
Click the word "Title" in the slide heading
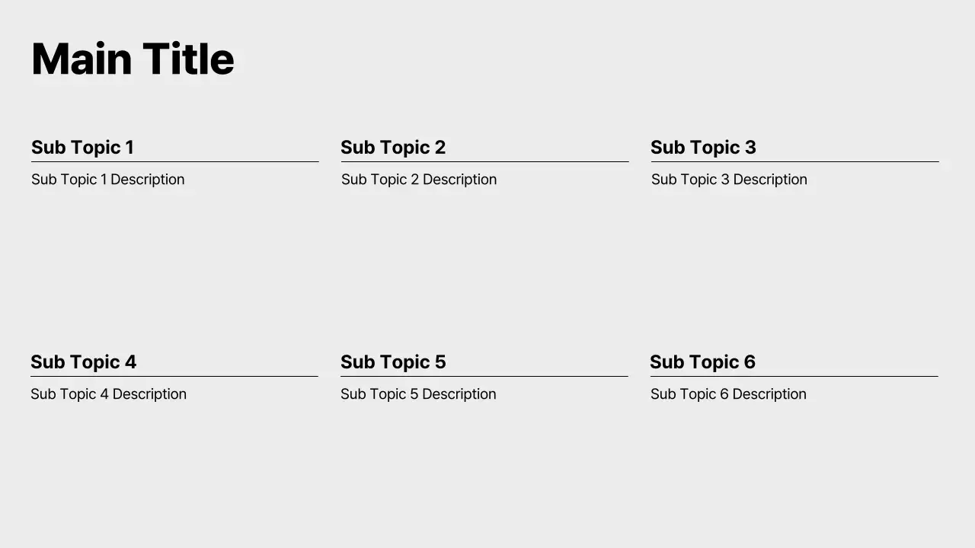coord(188,59)
